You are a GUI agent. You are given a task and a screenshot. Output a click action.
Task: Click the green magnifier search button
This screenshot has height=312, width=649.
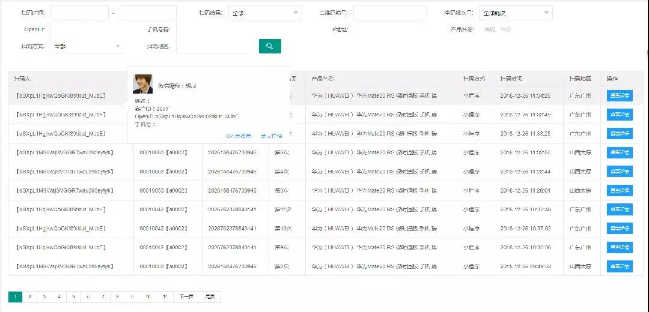270,46
